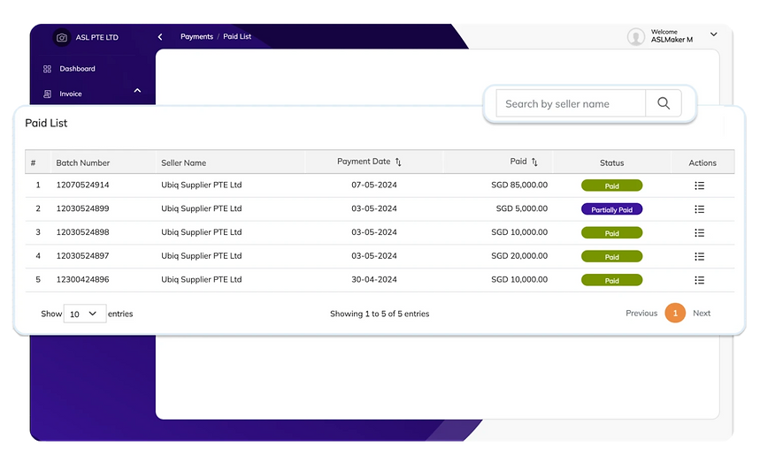
Task: Click batch number 12030524898
Action: (82, 232)
